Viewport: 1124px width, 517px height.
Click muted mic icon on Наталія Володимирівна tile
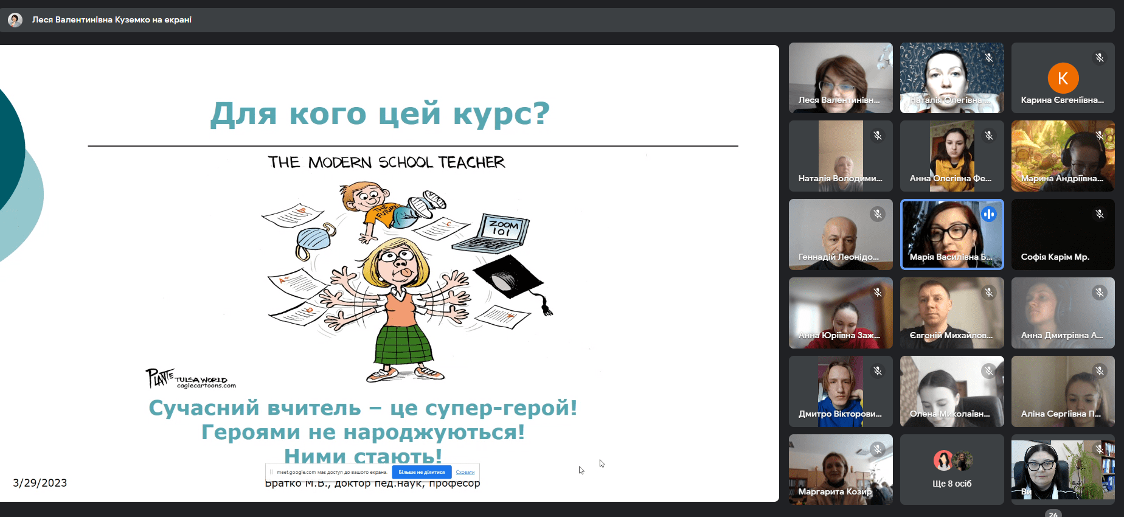coord(878,136)
